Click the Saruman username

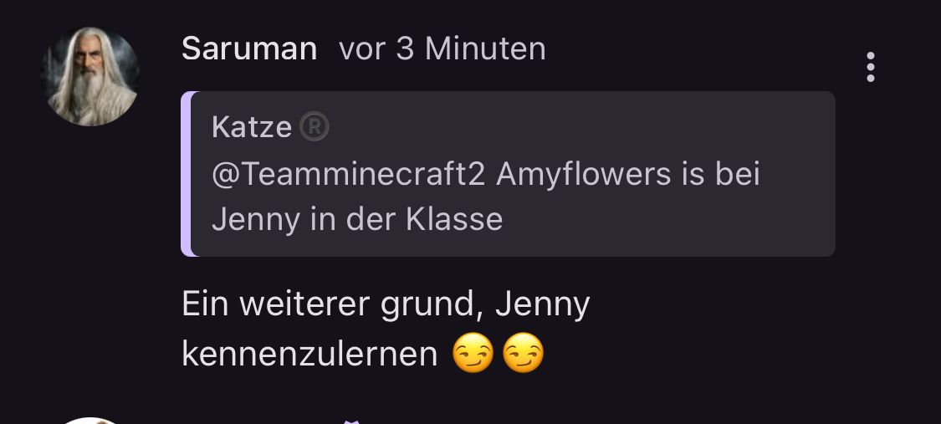tap(249, 49)
